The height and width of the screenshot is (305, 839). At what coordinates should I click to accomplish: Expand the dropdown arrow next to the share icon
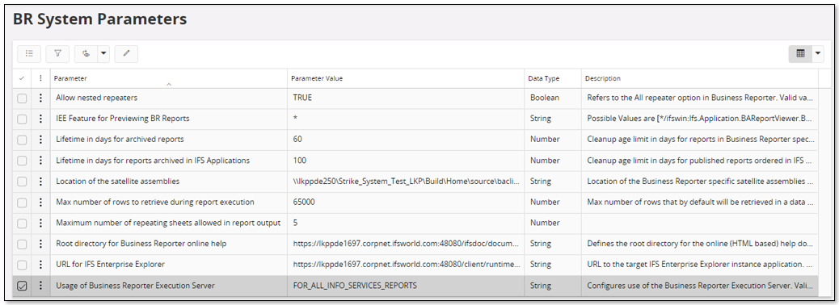(x=103, y=53)
